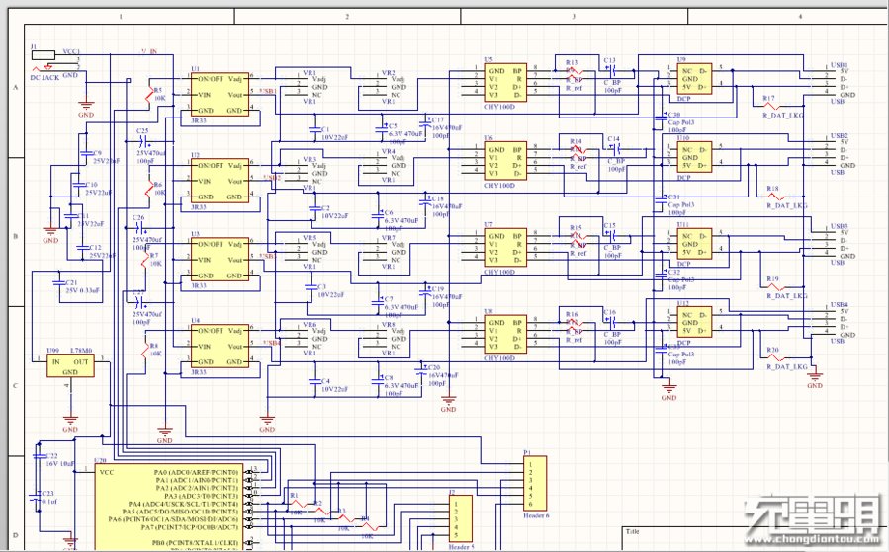Image resolution: width=889 pixels, height=552 pixels.
Task: Click the P1 Header 6 connector
Action: pos(535,484)
